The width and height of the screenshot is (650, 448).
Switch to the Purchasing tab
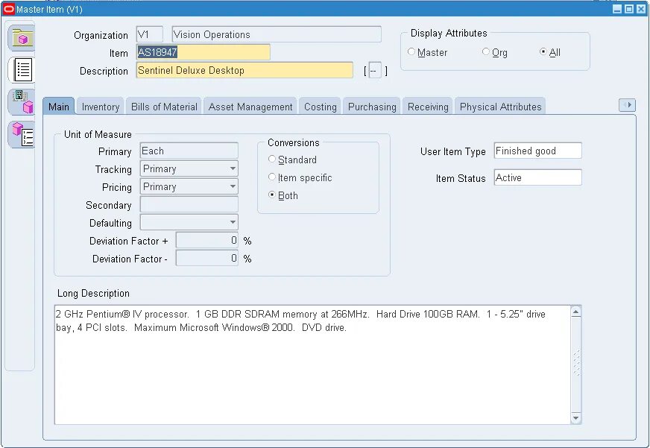pos(372,107)
